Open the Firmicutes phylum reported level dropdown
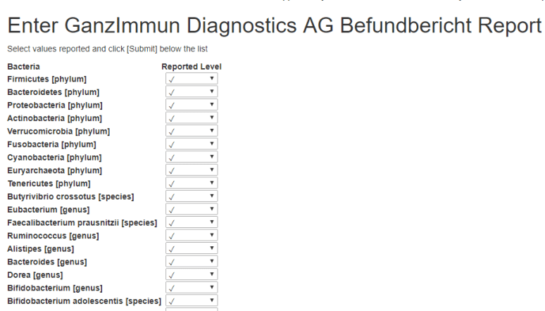 click(x=192, y=80)
